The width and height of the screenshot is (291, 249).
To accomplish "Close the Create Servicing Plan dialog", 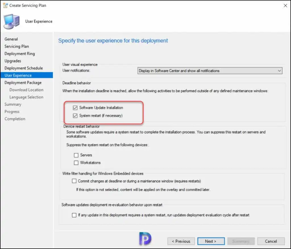I will pyautogui.click(x=285, y=6).
